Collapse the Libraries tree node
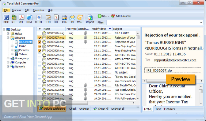This screenshot has width=206, height=121. point(8,38)
